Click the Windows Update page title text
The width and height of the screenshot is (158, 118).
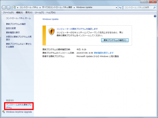(x=51, y=19)
